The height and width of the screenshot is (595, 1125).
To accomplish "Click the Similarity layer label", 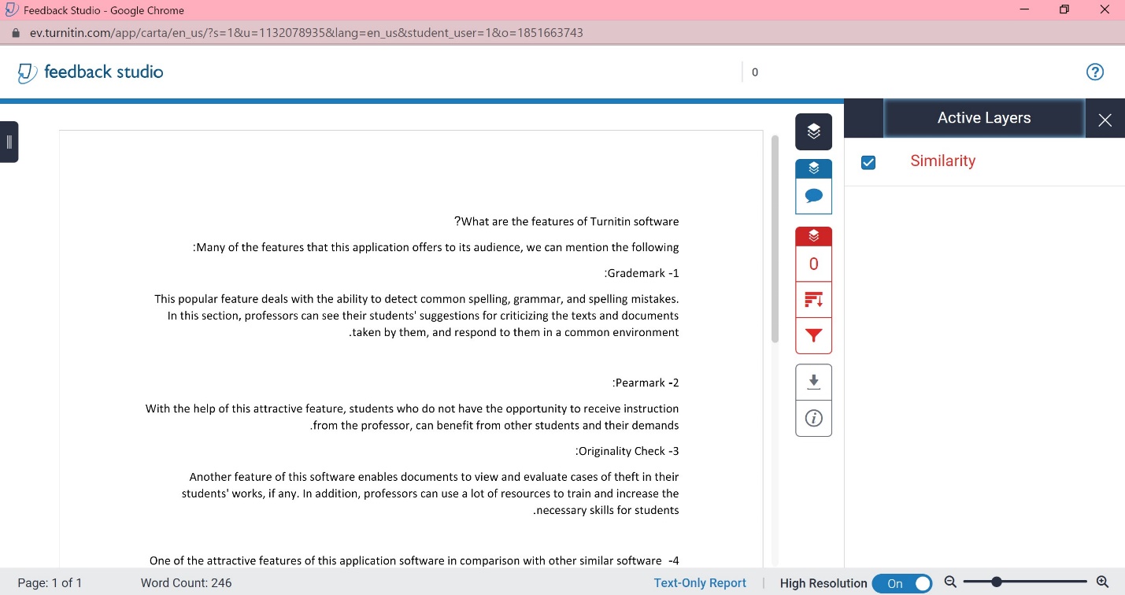I will click(x=942, y=161).
